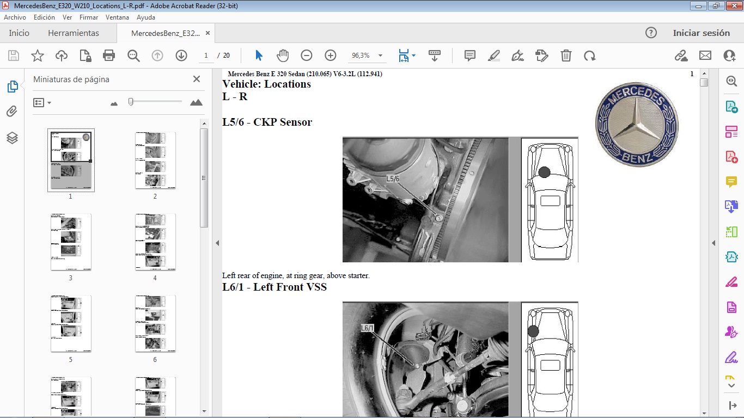The height and width of the screenshot is (418, 744).
Task: Send file by email icon
Action: 705,56
